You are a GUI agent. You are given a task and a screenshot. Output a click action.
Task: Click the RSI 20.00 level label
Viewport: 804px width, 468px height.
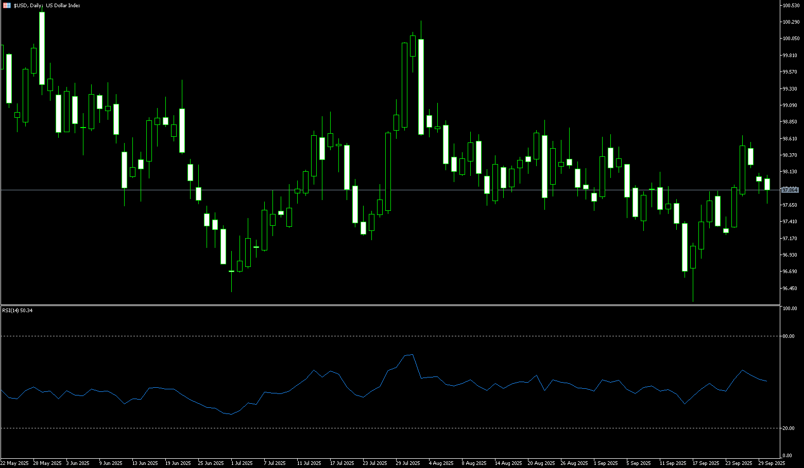[788, 428]
